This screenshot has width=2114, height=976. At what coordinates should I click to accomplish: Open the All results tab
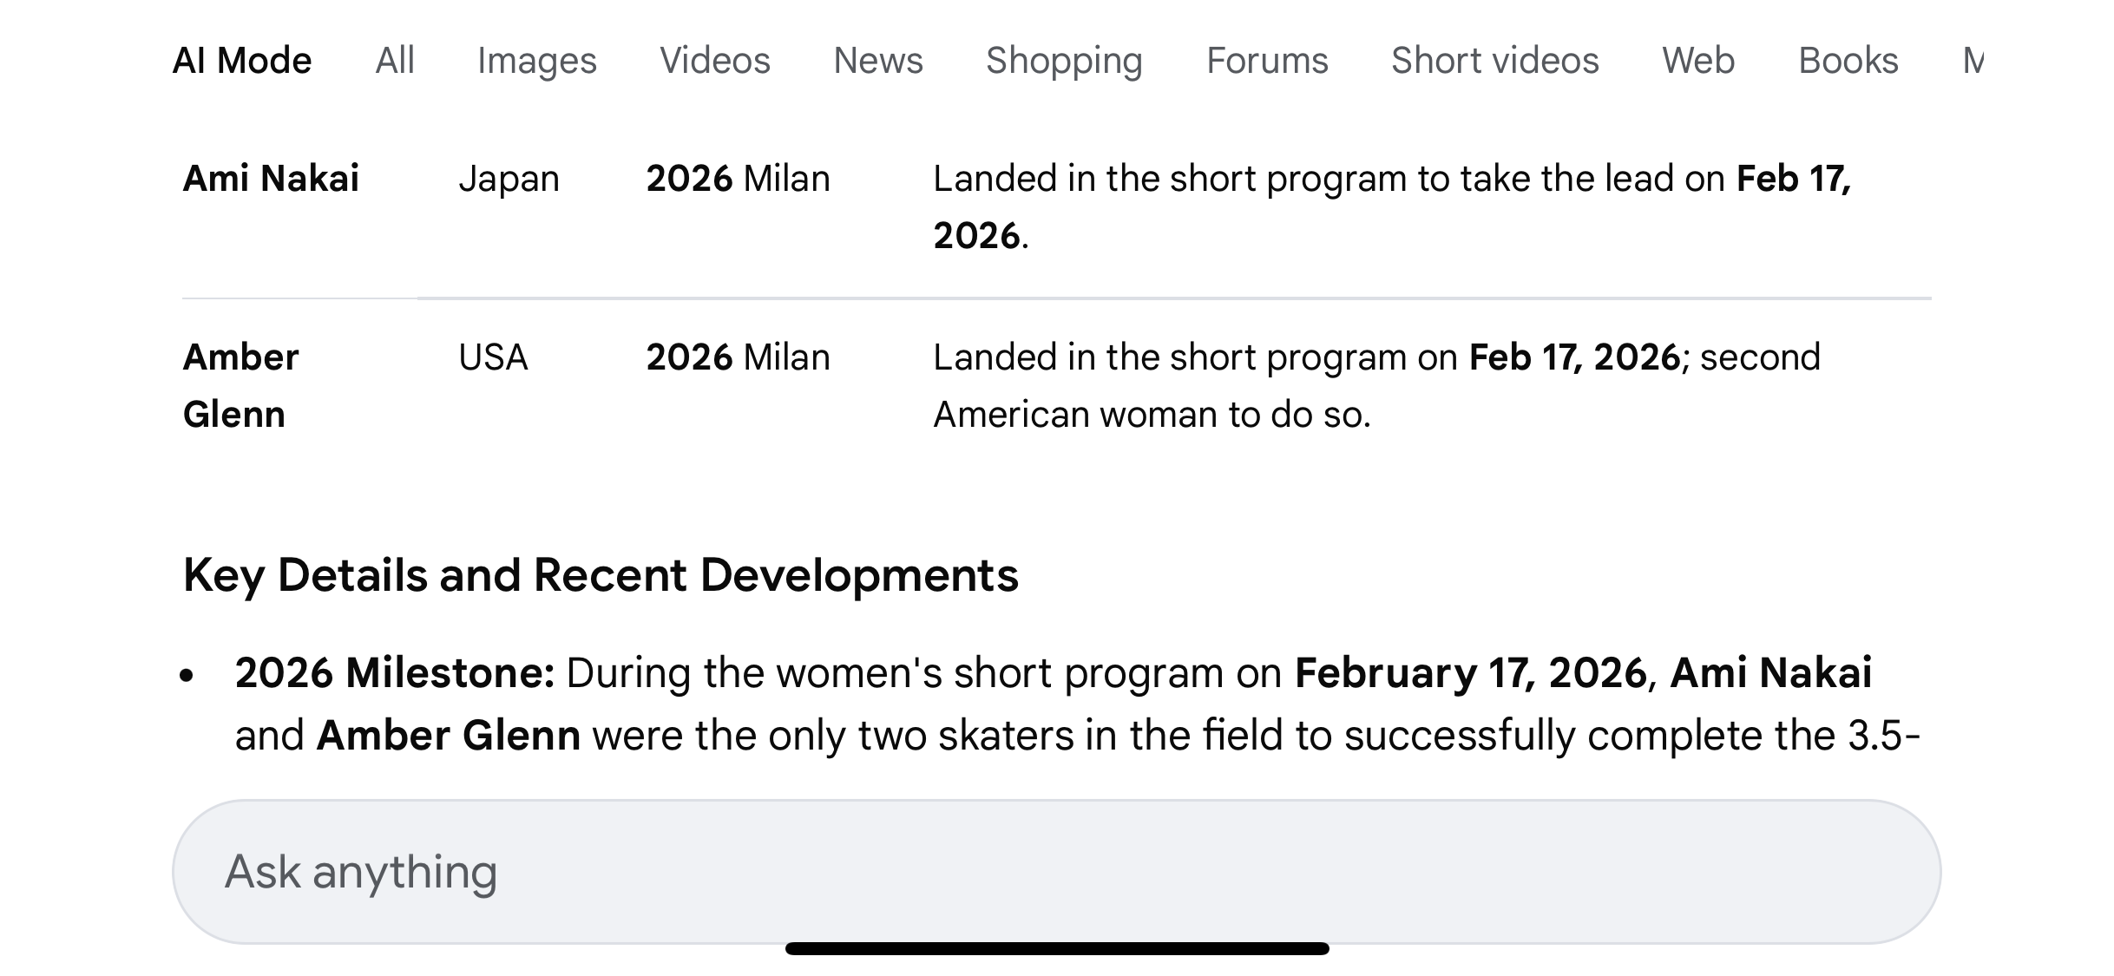pyautogui.click(x=395, y=61)
